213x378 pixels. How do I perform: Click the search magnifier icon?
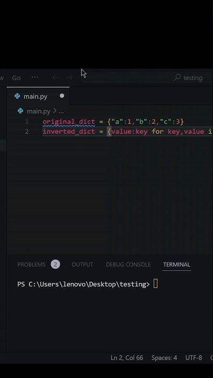point(177,77)
